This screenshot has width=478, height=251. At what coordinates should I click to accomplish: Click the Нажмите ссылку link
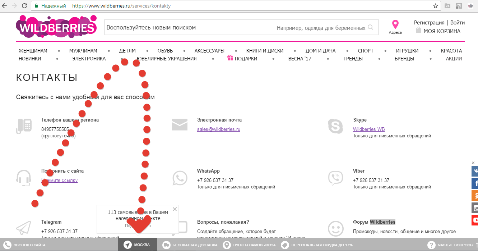pyautogui.click(x=59, y=181)
